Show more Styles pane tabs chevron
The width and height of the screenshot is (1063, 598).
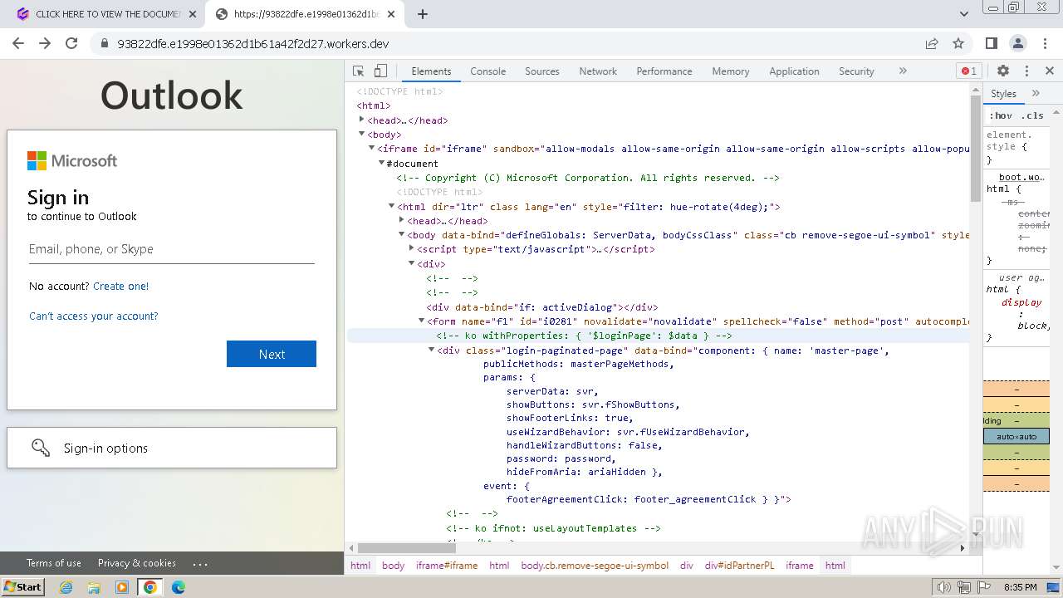coord(1036,94)
